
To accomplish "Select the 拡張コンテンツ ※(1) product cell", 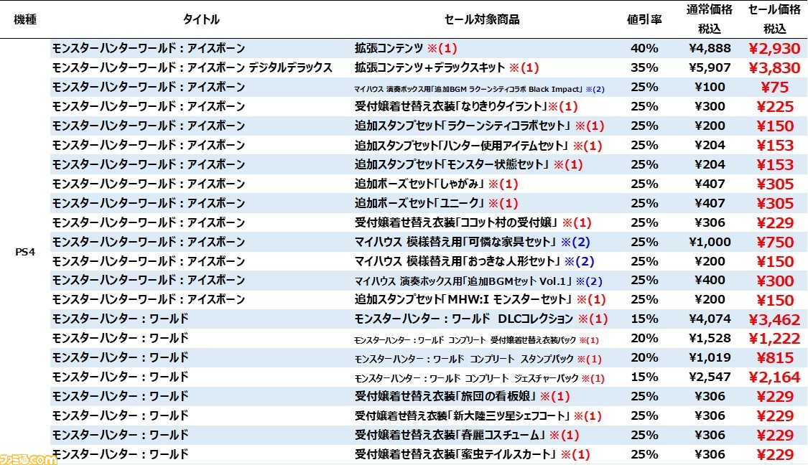I will click(406, 48).
